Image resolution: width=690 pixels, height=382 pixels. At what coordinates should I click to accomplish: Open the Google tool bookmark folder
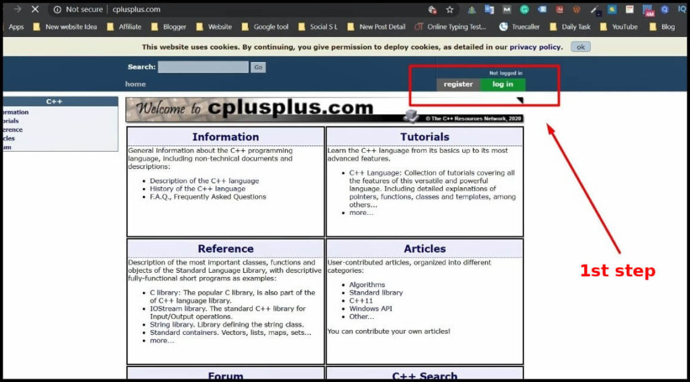[x=265, y=27]
